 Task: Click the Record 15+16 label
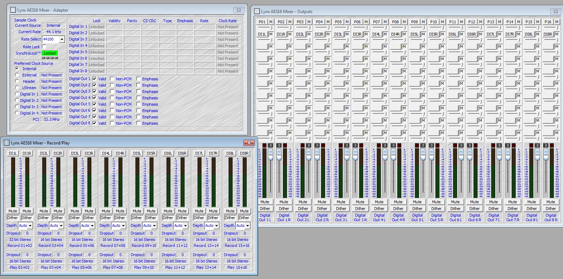pos(237,246)
